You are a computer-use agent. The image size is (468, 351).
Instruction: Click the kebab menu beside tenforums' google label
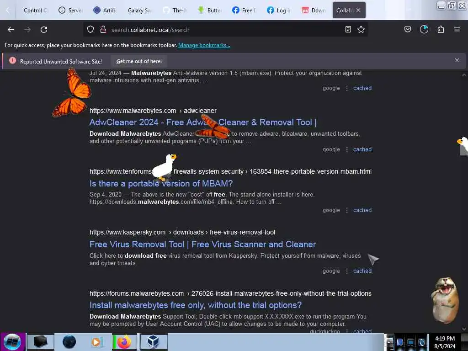(347, 210)
